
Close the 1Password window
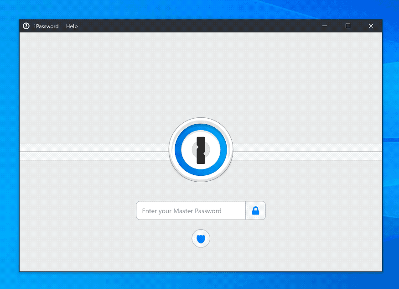click(x=371, y=26)
